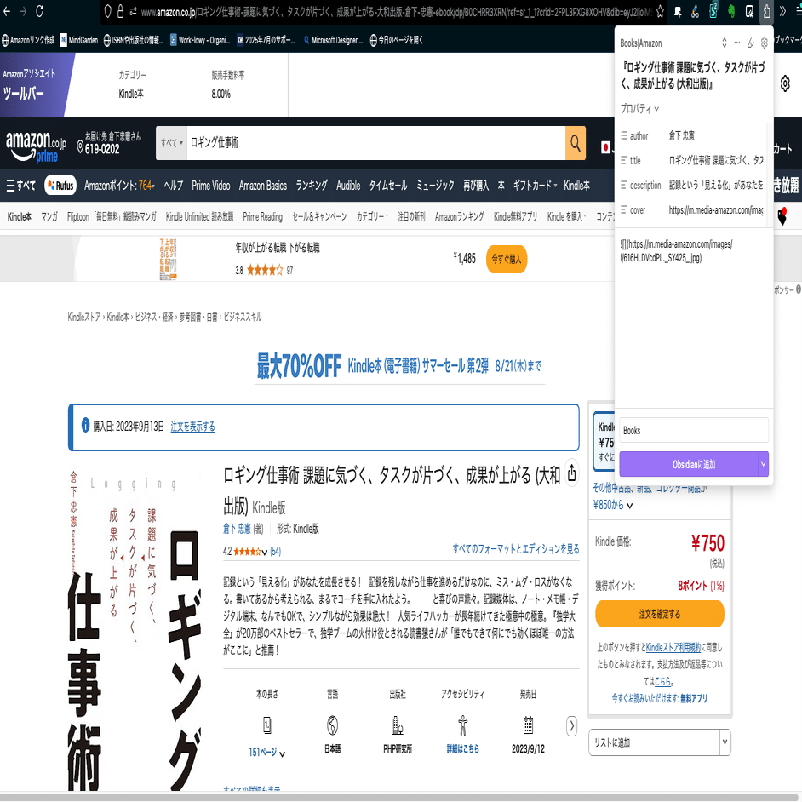
Task: Open dropdown arrow beside Obsidianに追加
Action: [763, 464]
